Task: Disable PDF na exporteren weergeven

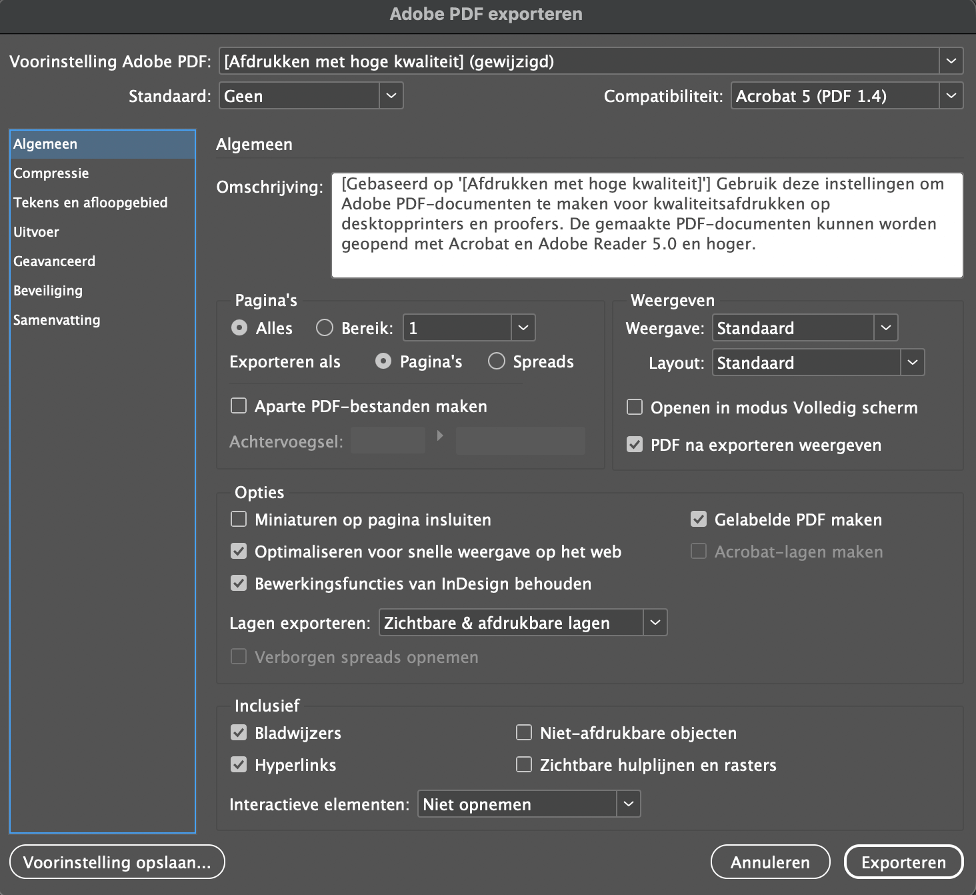Action: click(x=634, y=444)
